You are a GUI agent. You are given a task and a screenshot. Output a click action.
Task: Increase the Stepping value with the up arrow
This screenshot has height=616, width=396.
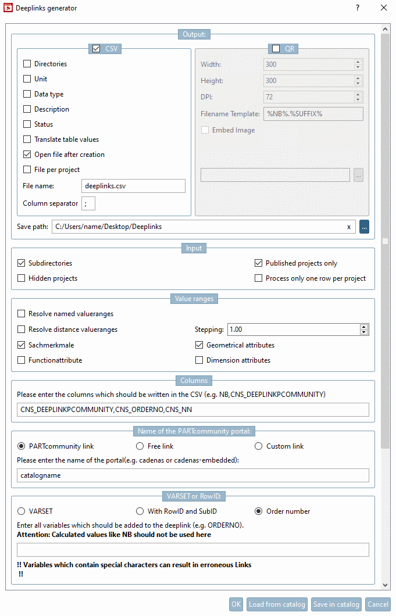pos(364,325)
